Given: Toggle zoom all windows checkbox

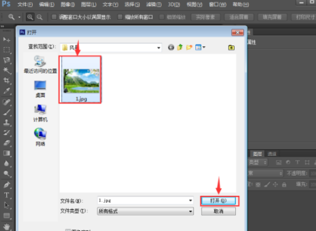Looking at the screenshot, I should coord(120,17).
